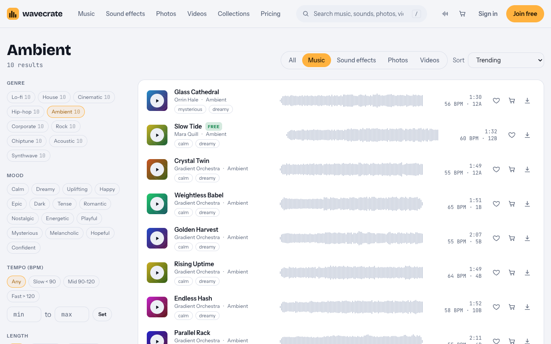Open the Collections nav menu
Viewport: 551px width, 344px height.
pyautogui.click(x=234, y=14)
